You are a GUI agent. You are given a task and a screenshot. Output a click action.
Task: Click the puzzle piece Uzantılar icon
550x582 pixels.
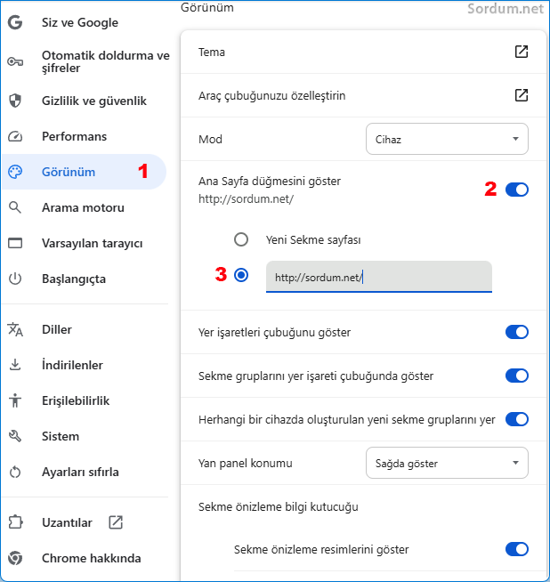[15, 522]
